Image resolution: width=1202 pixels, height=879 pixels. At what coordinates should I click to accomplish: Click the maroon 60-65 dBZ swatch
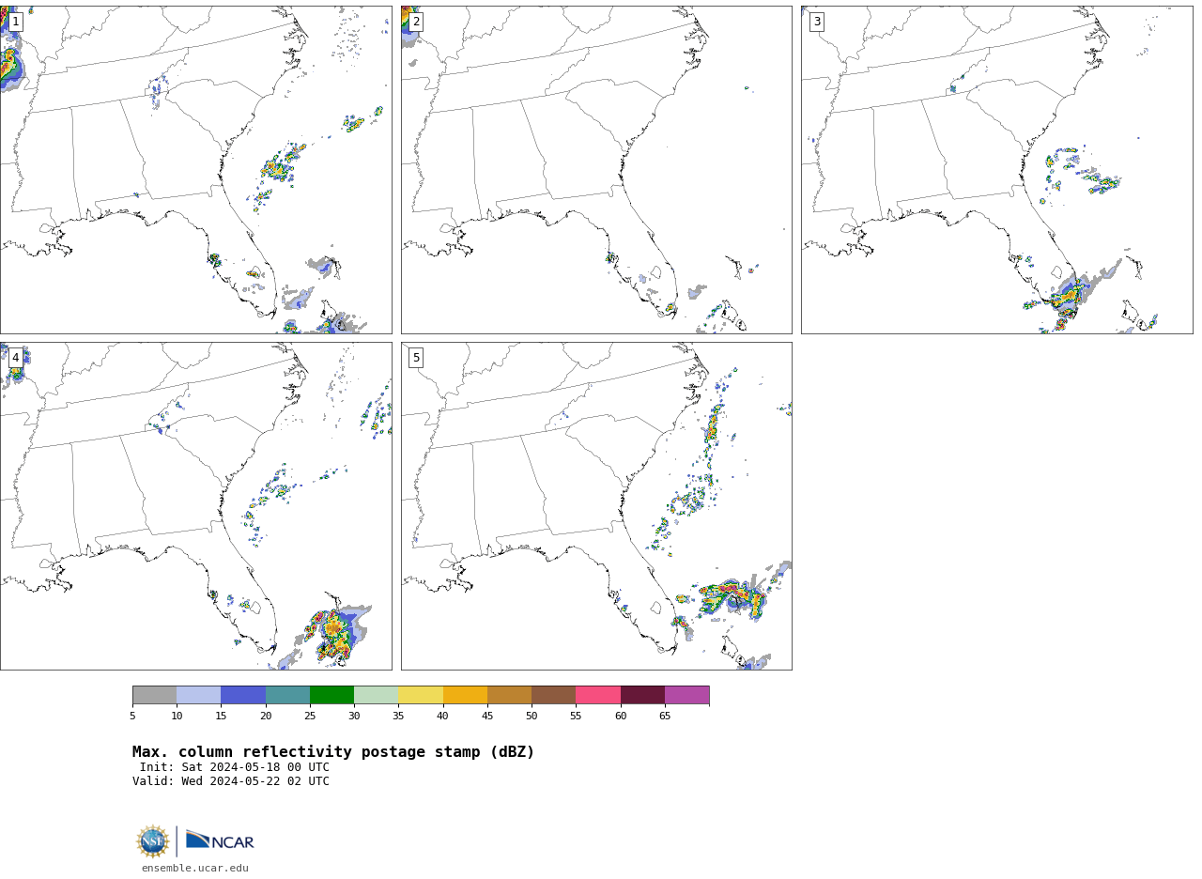[x=642, y=695]
